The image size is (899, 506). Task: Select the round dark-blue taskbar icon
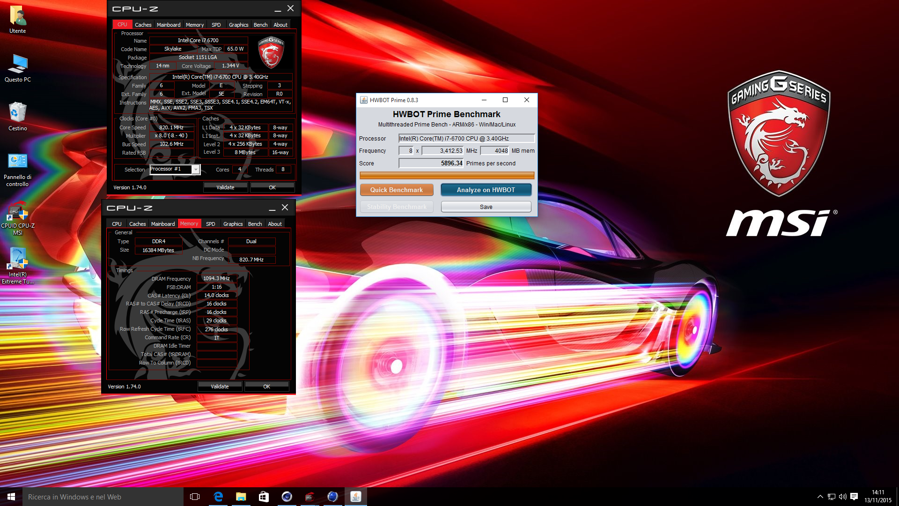287,497
